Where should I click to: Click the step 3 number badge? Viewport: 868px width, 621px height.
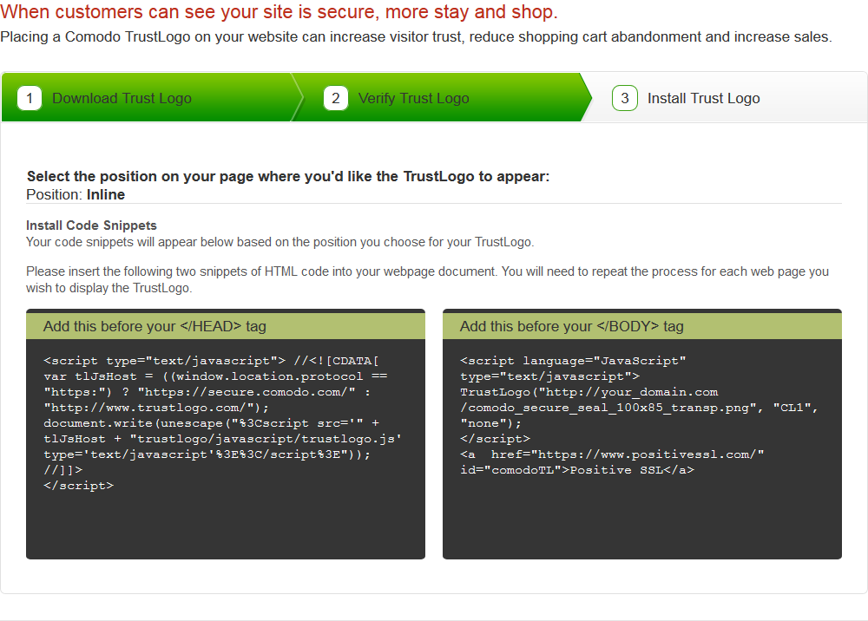point(624,98)
